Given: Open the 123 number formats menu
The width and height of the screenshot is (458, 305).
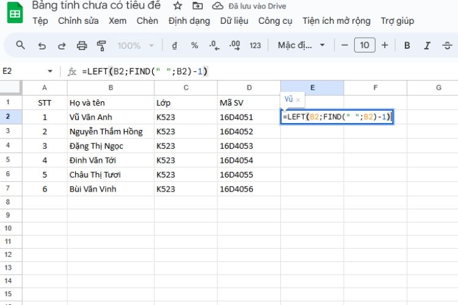Looking at the screenshot, I should pyautogui.click(x=255, y=46).
